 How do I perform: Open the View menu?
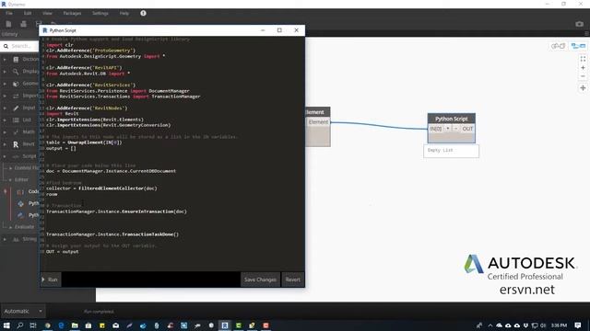[x=47, y=13]
